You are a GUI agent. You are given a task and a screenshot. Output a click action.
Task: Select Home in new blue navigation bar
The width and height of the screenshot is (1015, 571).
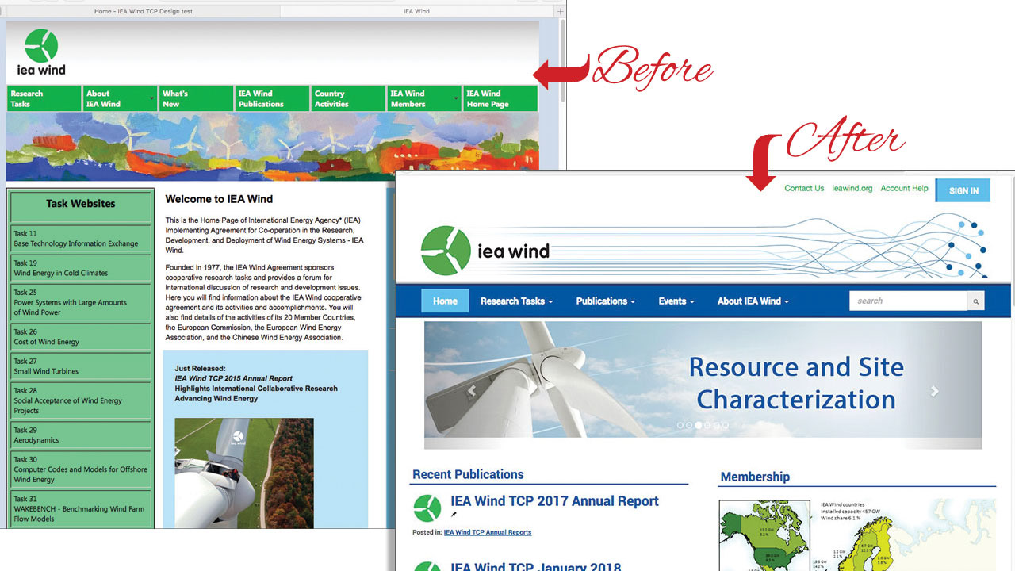[445, 301]
